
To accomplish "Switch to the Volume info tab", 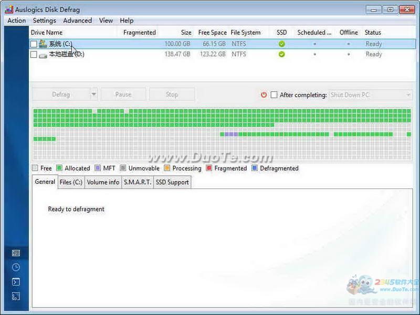I will tap(103, 182).
